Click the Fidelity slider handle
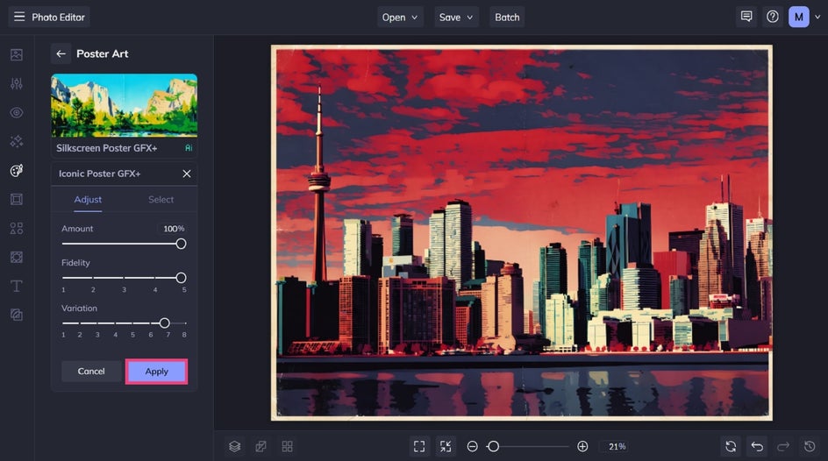 coord(181,278)
